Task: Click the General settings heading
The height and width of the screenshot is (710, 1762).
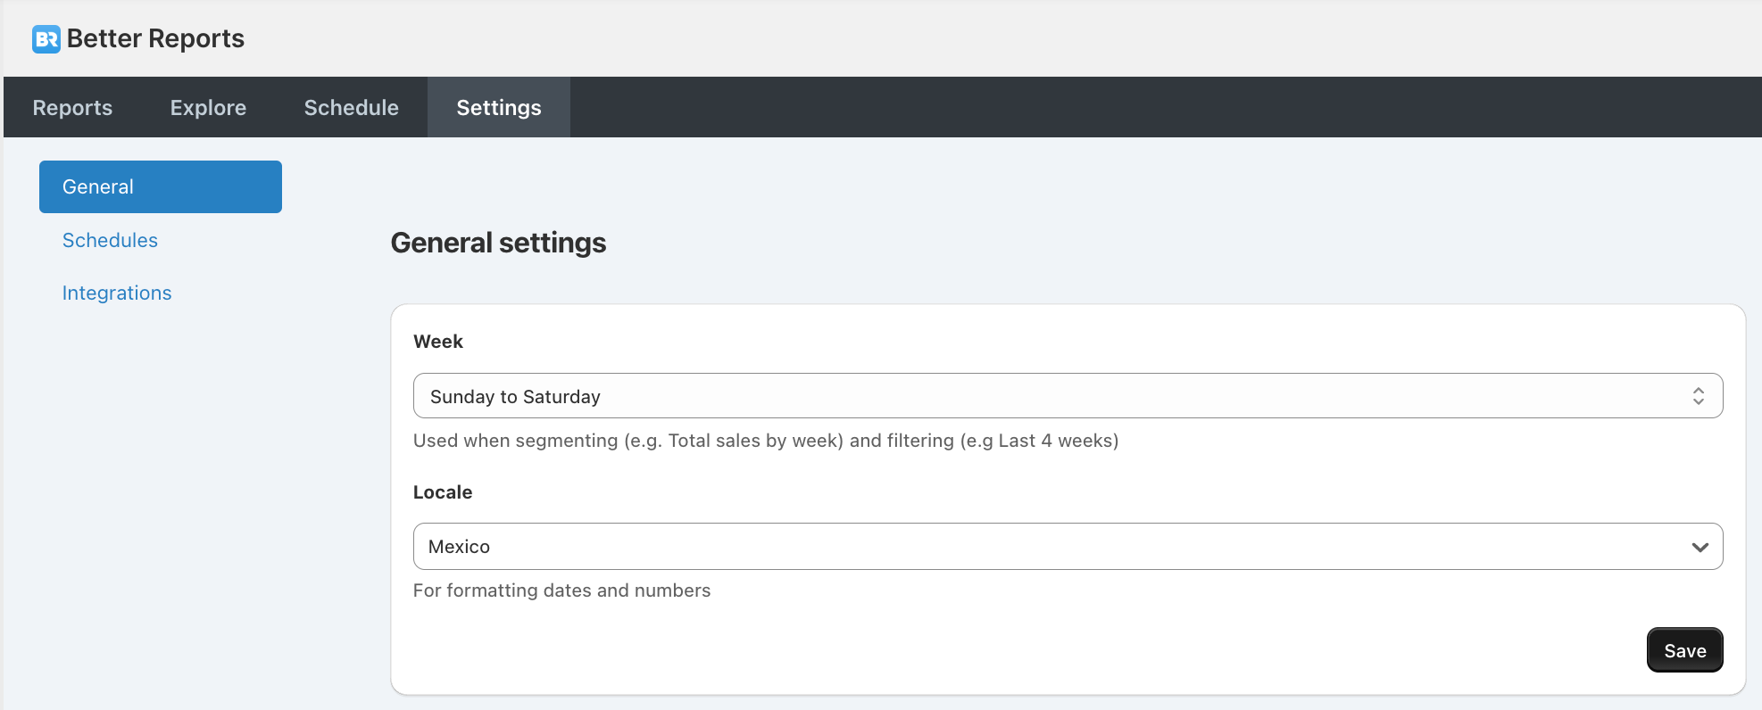Action: 498,244
